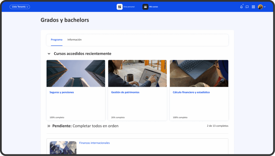Click the Finanzas internacionales course thumbnail
The image size is (275, 156).
(63, 148)
